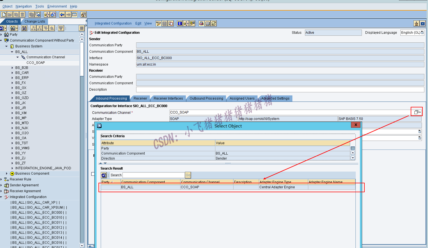The image size is (428, 248).
Task: Open the Outbound Processing tab
Action: click(206, 98)
